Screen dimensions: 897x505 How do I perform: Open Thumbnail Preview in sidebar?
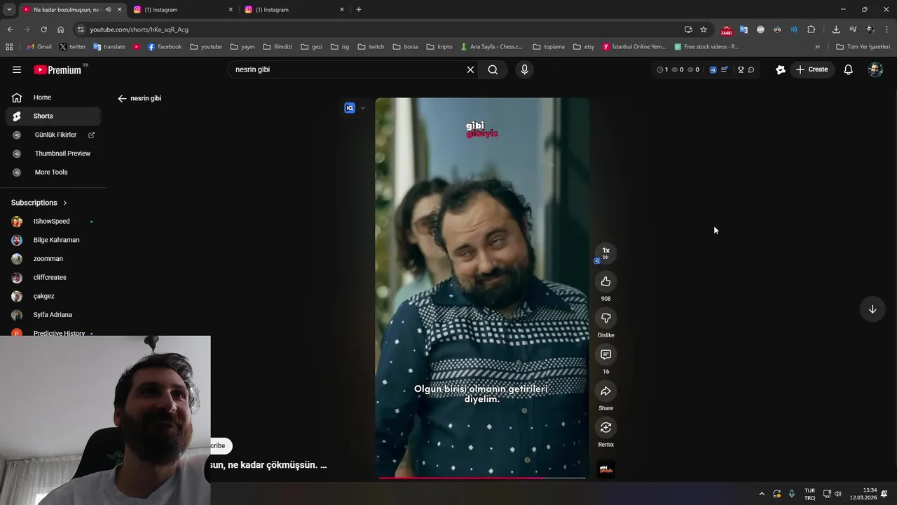click(x=53, y=154)
